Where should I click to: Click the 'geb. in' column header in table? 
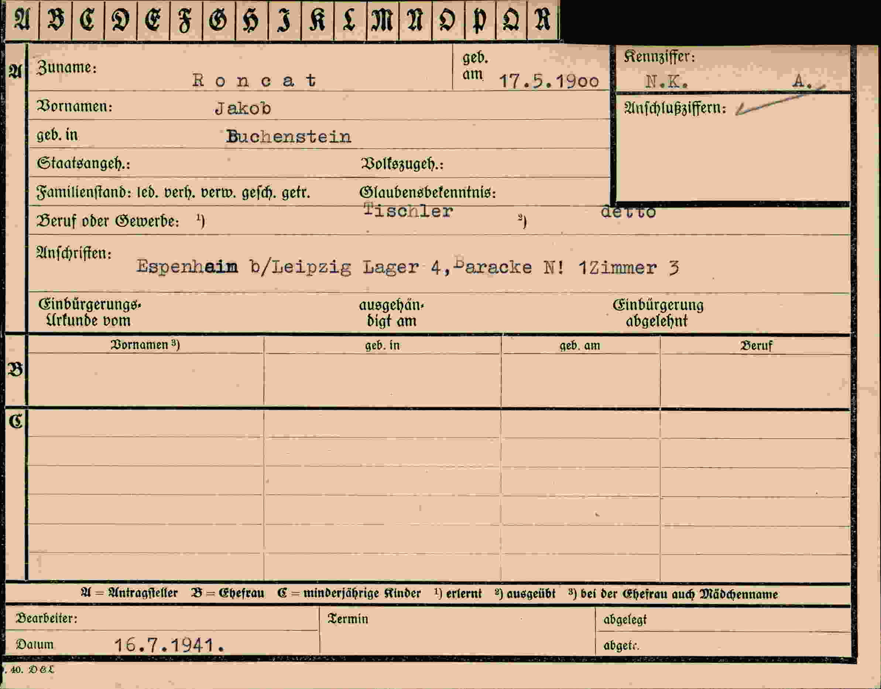(x=382, y=346)
